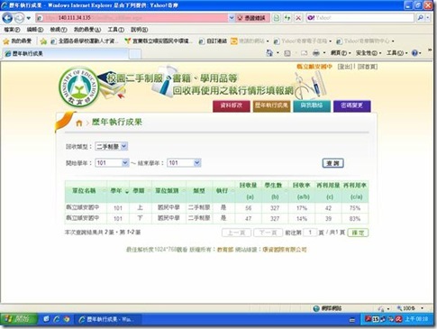Click the purple 密碼變更 navigation button
This screenshot has height=329, width=437.
click(352, 106)
